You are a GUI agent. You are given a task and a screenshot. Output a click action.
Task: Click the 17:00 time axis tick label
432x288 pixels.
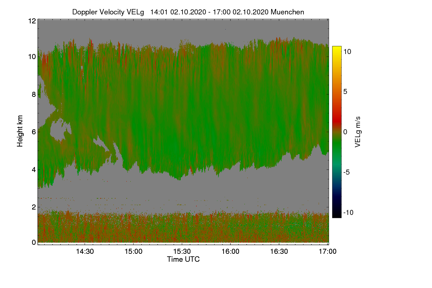(327, 252)
